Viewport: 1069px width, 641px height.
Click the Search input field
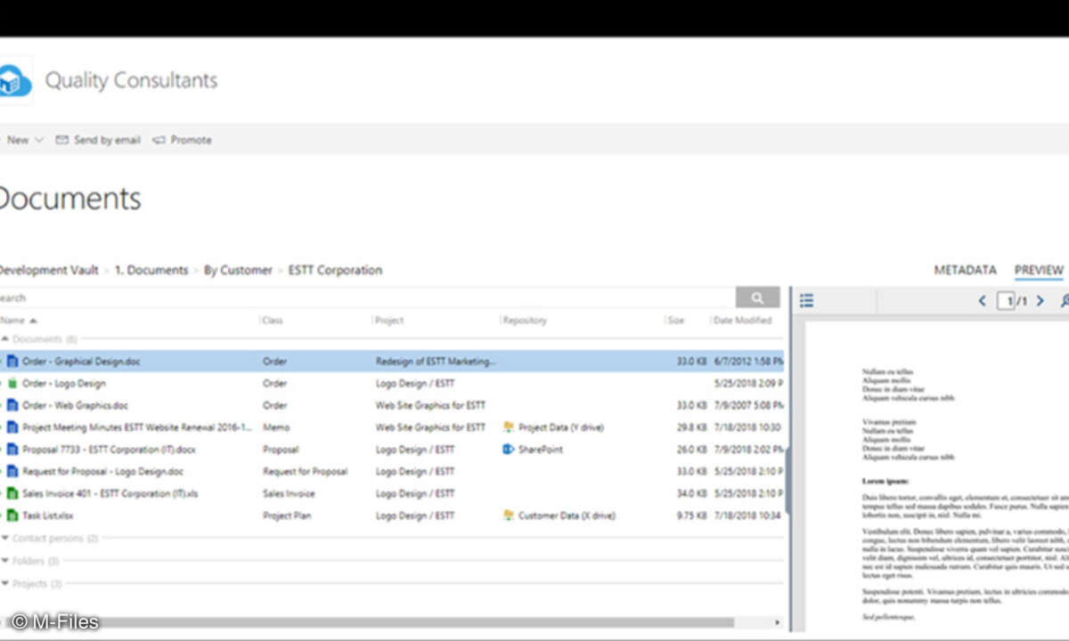click(x=367, y=297)
